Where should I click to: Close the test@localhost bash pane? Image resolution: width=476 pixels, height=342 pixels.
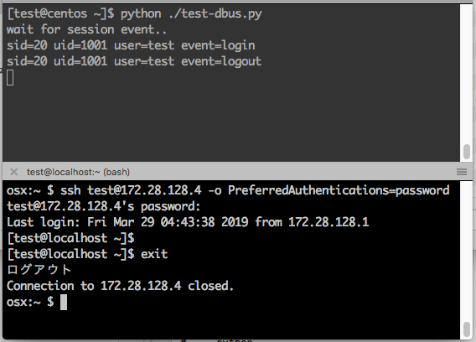pos(13,172)
